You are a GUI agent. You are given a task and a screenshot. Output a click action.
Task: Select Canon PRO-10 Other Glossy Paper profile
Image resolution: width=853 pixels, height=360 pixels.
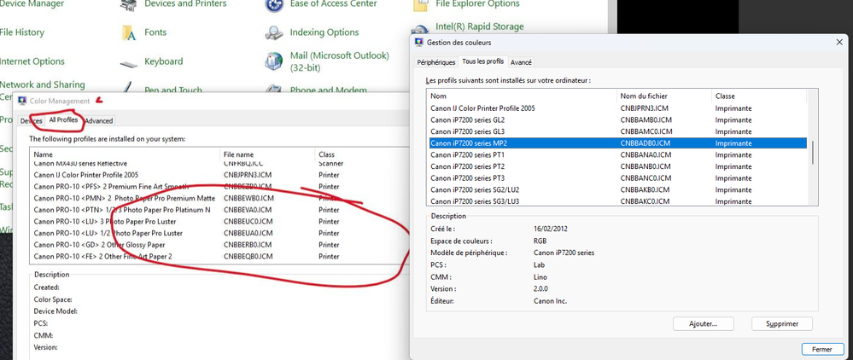(x=99, y=244)
